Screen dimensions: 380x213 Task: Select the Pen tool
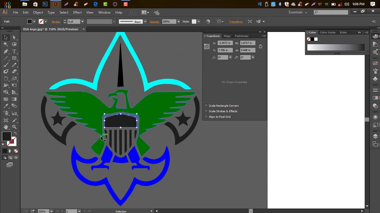6,51
